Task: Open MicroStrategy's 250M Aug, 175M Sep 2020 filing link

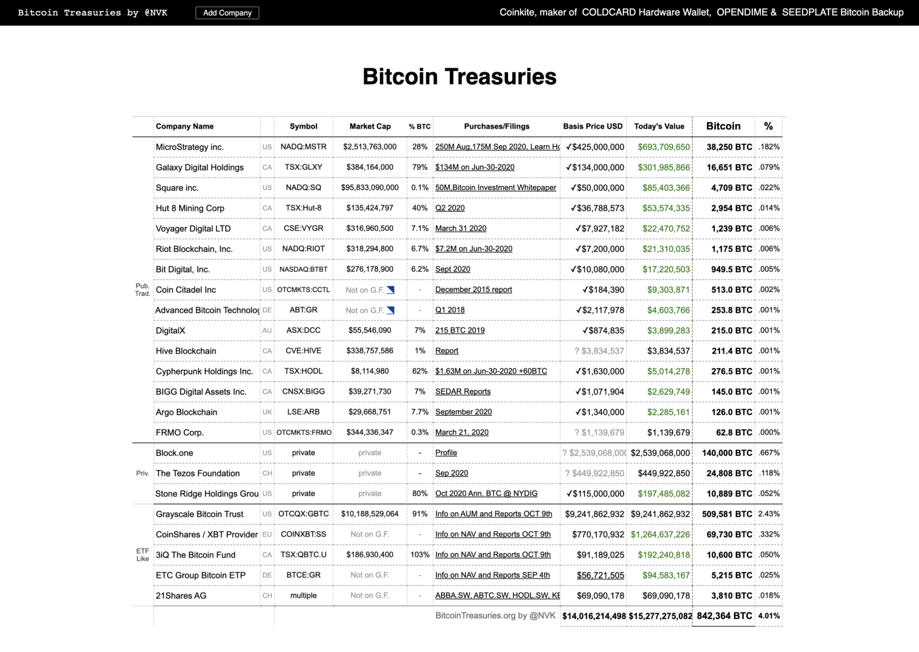Action: pyautogui.click(x=498, y=147)
